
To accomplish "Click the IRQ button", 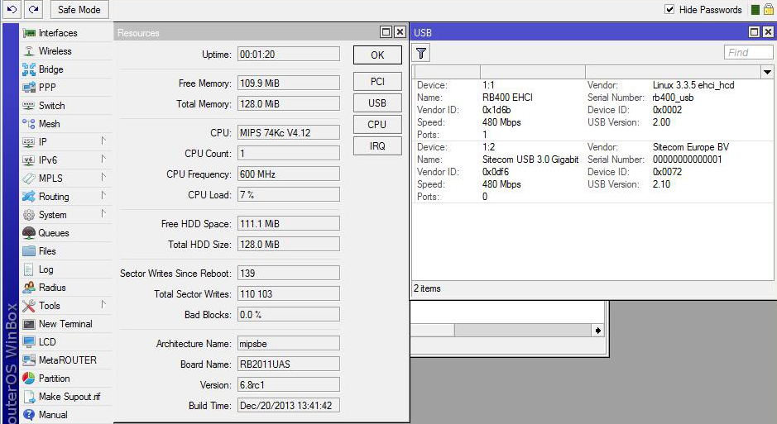I will pyautogui.click(x=377, y=146).
